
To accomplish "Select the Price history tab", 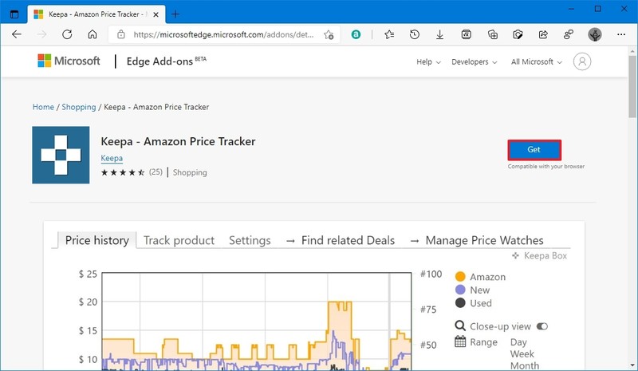I will pyautogui.click(x=96, y=240).
